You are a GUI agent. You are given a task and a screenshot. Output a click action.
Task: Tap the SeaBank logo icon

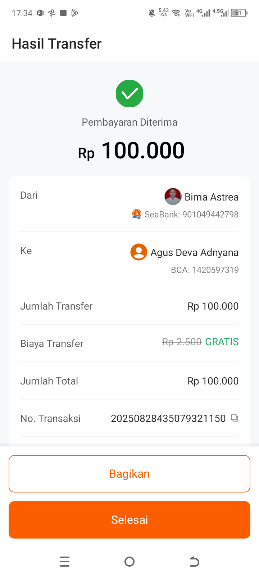[137, 214]
